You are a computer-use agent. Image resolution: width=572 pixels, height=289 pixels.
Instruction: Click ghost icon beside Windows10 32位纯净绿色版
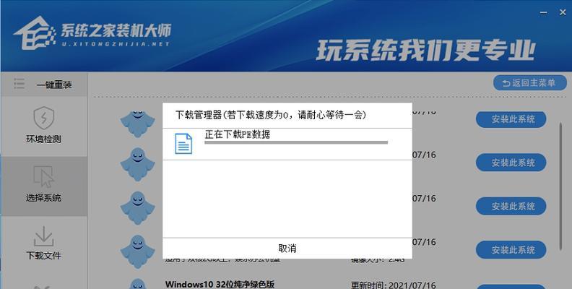[138, 285]
